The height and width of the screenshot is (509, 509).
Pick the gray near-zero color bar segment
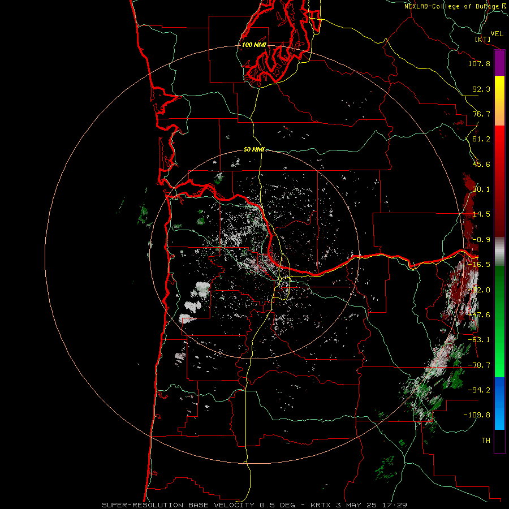(499, 252)
